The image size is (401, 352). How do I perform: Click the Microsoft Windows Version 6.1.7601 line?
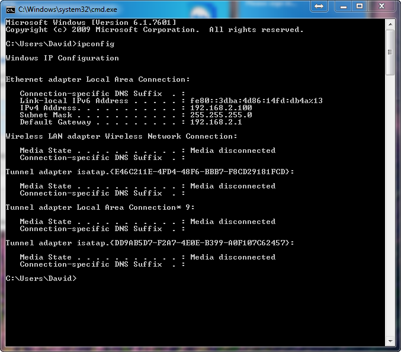pos(91,23)
